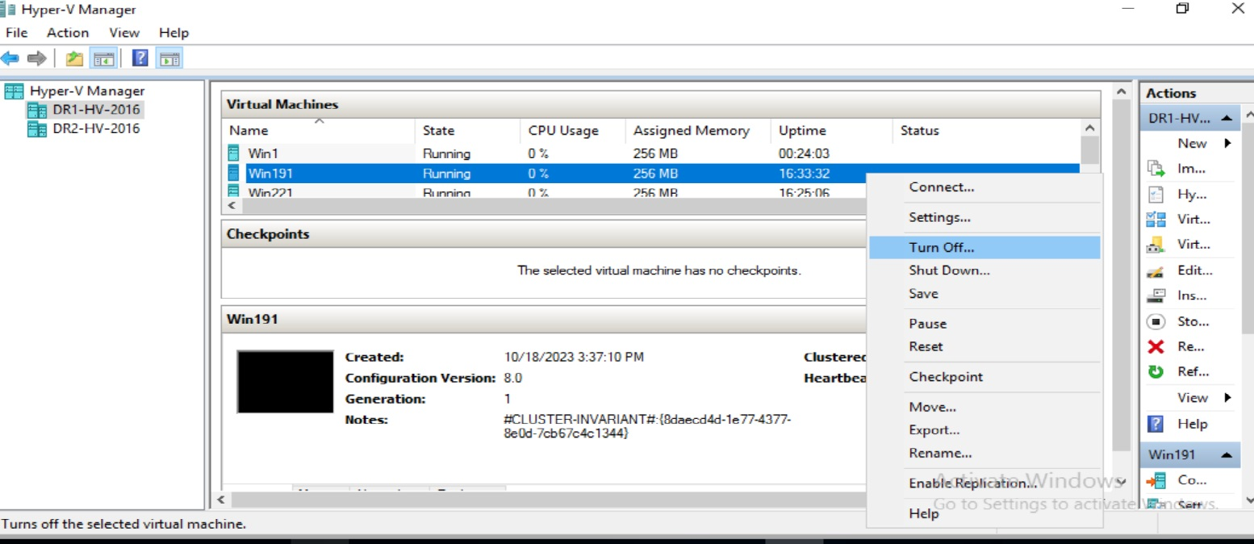The image size is (1254, 544).
Task: Select Enable Replication from the context menu
Action: pos(972,482)
